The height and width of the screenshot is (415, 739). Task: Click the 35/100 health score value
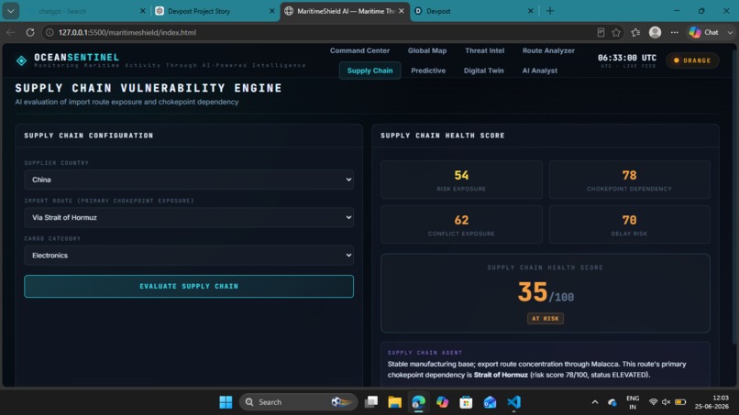[546, 292]
